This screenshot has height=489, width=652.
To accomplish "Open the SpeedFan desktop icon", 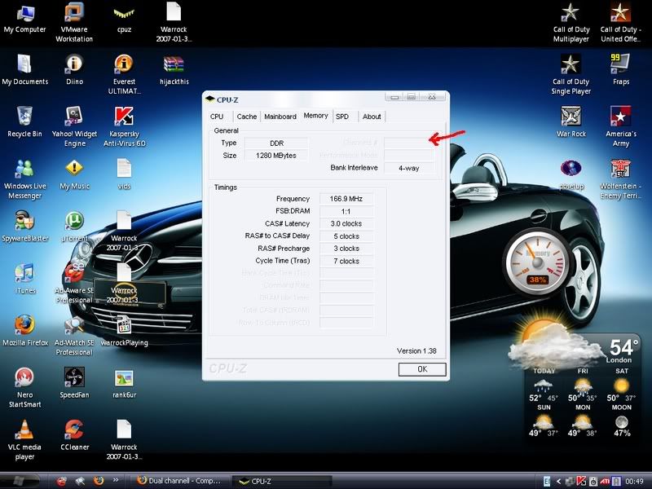I will point(74,377).
